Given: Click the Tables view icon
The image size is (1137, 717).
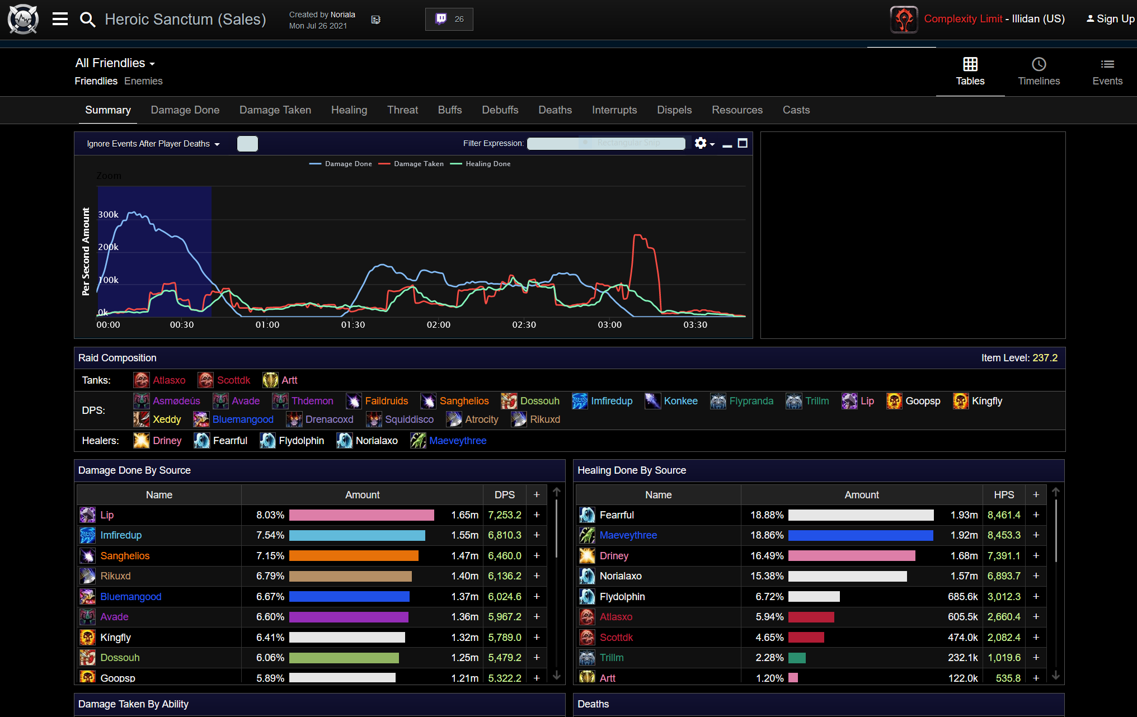Looking at the screenshot, I should (x=971, y=64).
